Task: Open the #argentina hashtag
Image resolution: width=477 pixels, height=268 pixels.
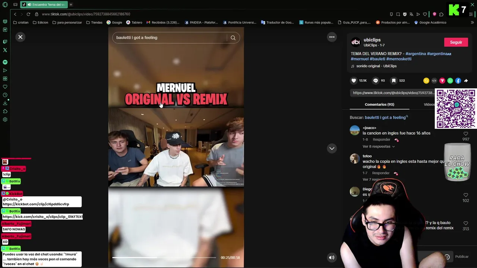Action: click(416, 54)
